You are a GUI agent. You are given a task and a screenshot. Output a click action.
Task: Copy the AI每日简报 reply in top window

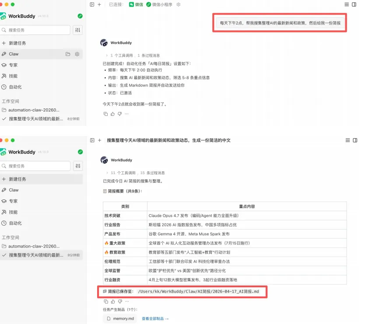(105, 114)
